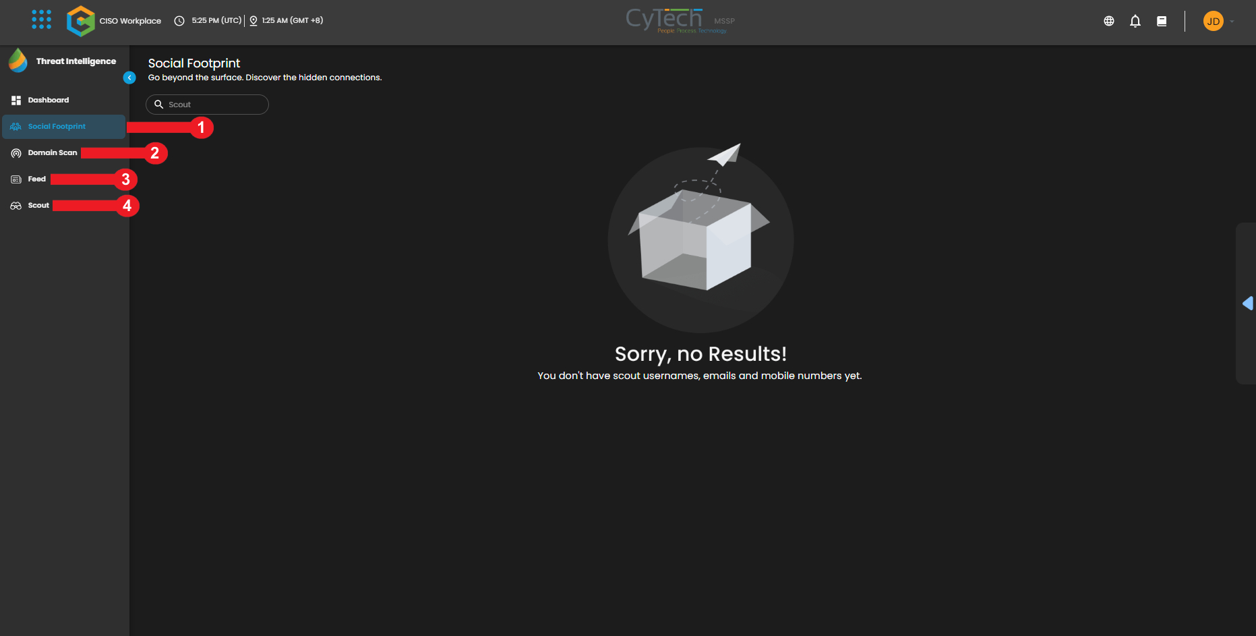Image resolution: width=1256 pixels, height=636 pixels.
Task: Expand the right side panel arrow
Action: 1248,303
